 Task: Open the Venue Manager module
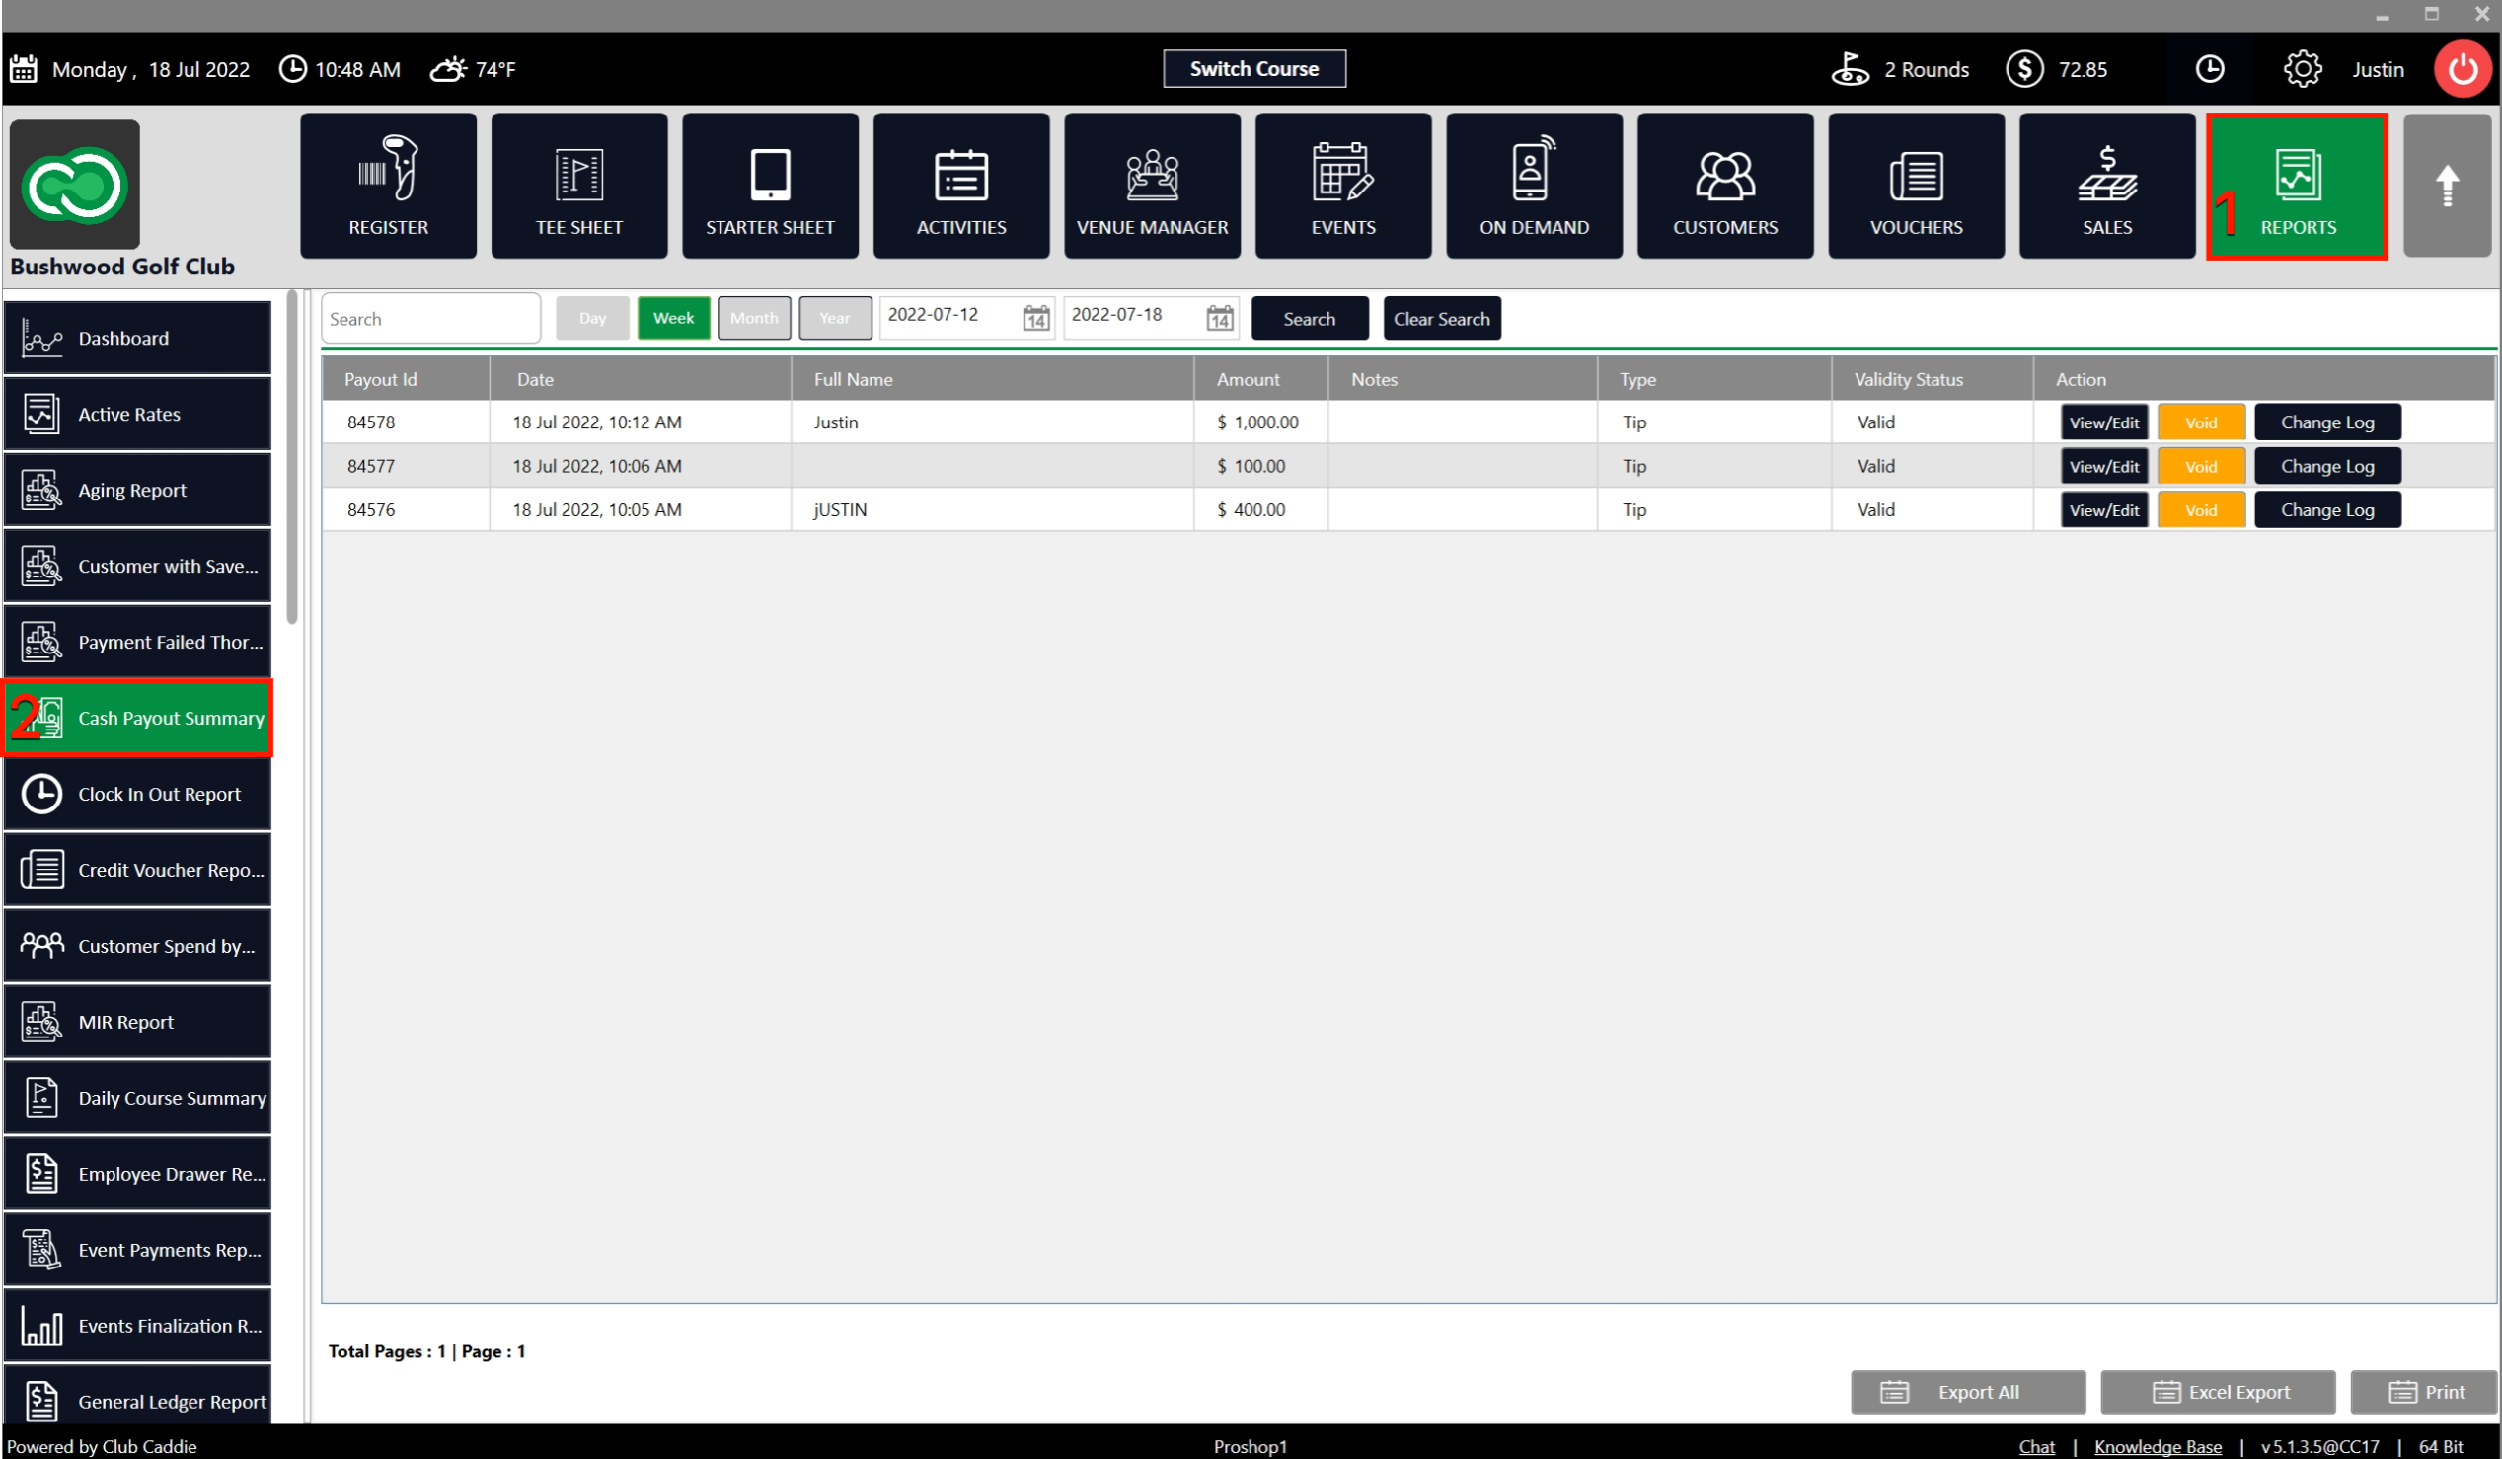[x=1152, y=186]
